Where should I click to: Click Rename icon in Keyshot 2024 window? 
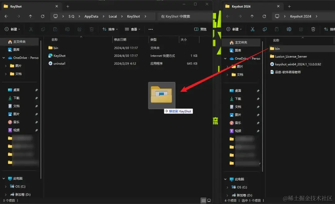pyautogui.click(x=289, y=29)
